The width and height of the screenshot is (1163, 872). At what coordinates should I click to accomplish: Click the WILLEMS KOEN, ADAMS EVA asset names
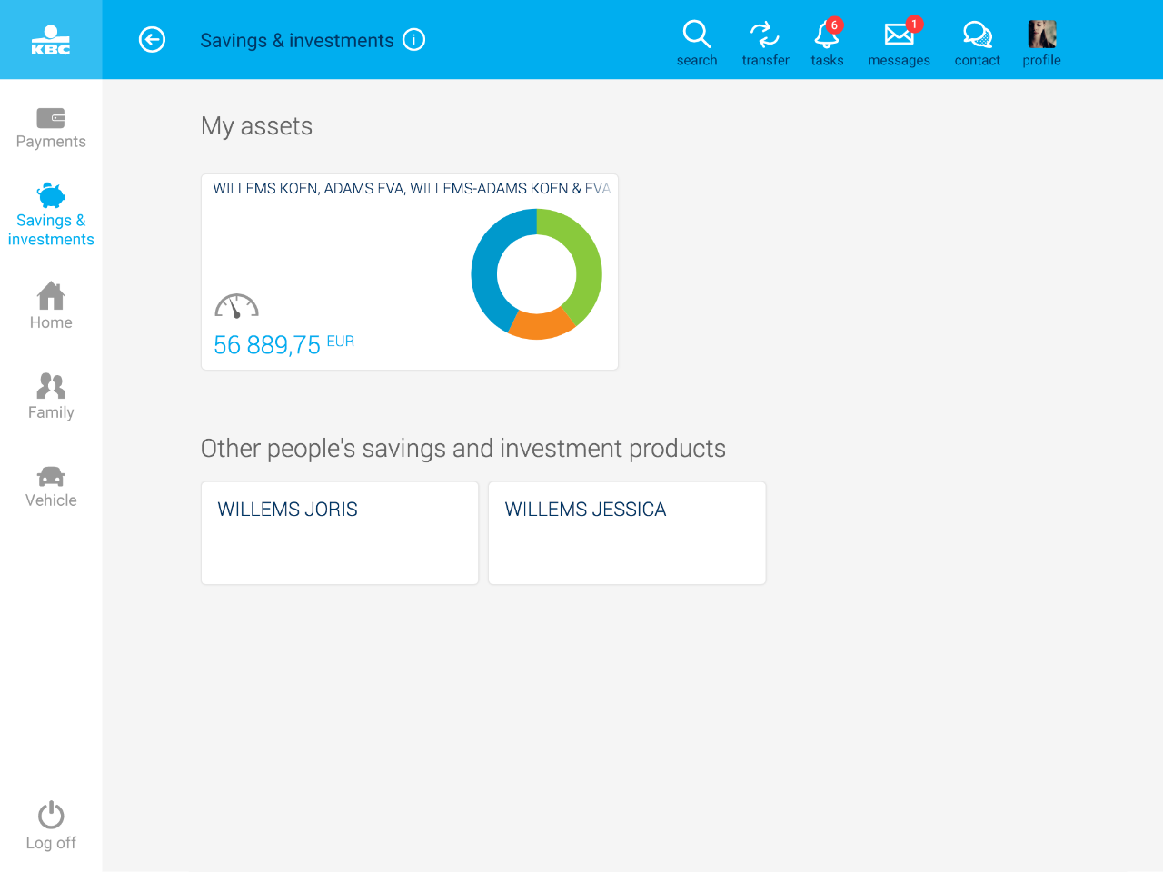click(412, 188)
